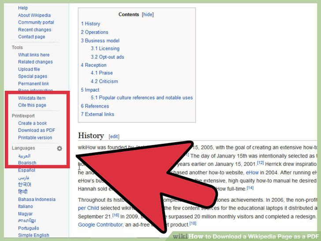
Task: Switch to Hindi (हिन्दी) version
Action: pyautogui.click(x=23, y=192)
